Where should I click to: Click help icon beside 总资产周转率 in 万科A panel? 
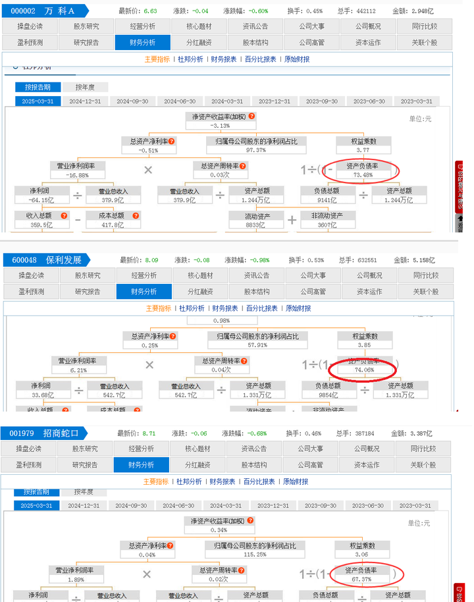tap(242, 166)
